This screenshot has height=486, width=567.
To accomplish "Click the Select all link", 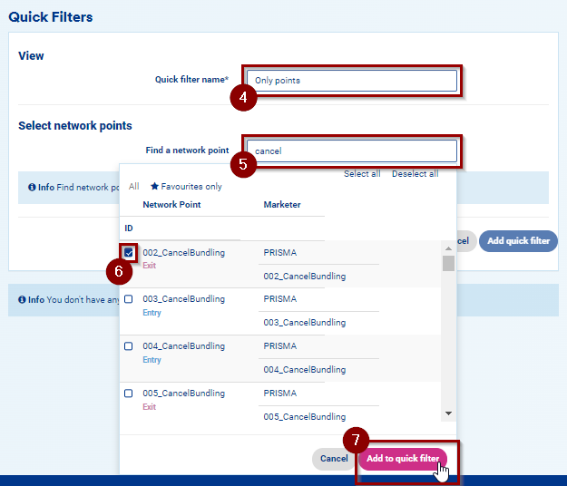I will point(362,174).
